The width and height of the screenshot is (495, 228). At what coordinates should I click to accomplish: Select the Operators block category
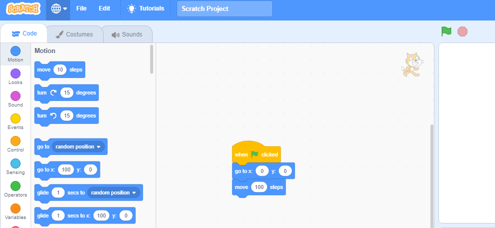16,186
